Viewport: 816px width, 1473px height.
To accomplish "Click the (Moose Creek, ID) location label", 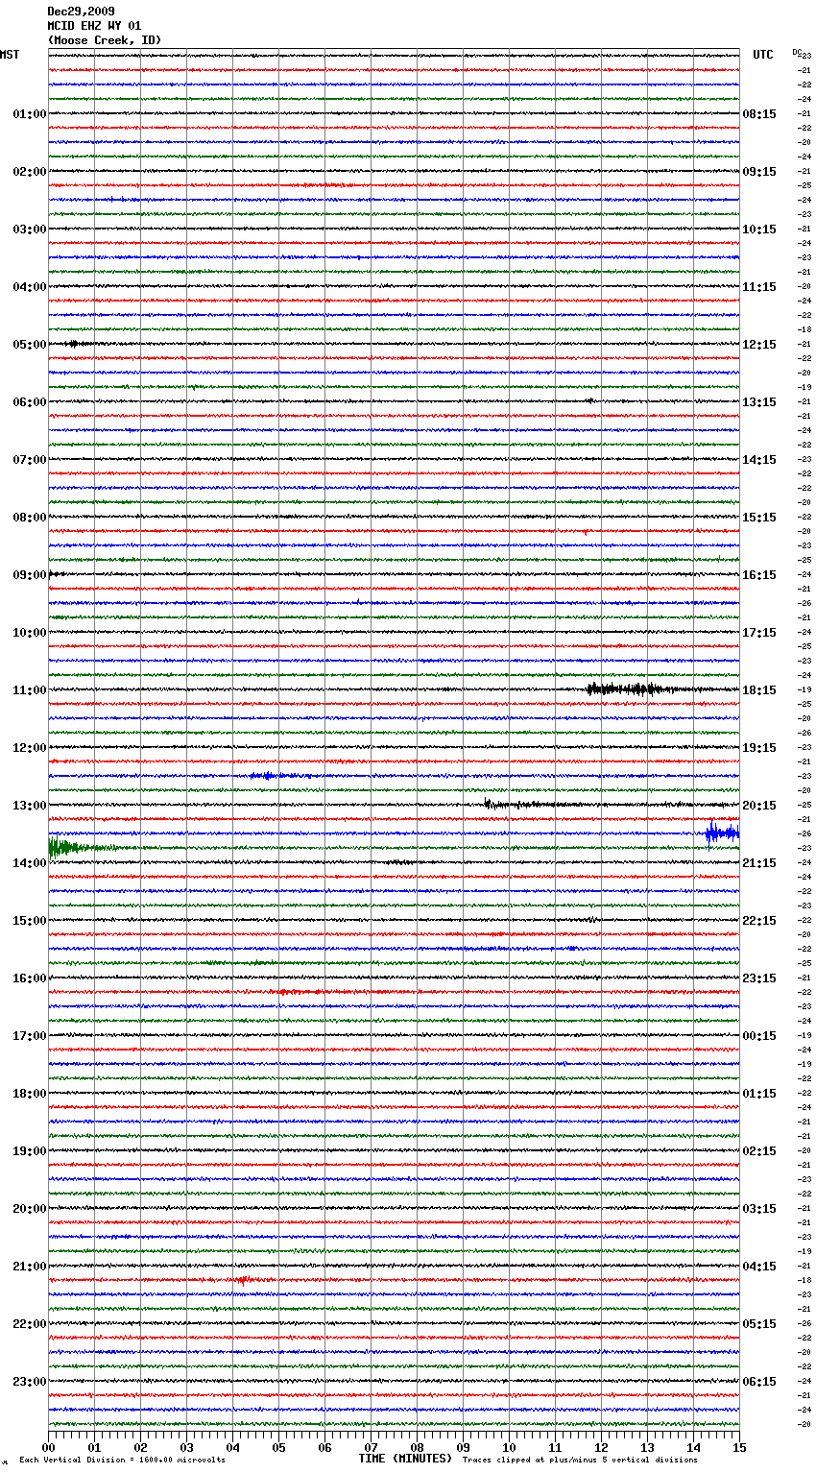I will tap(105, 40).
